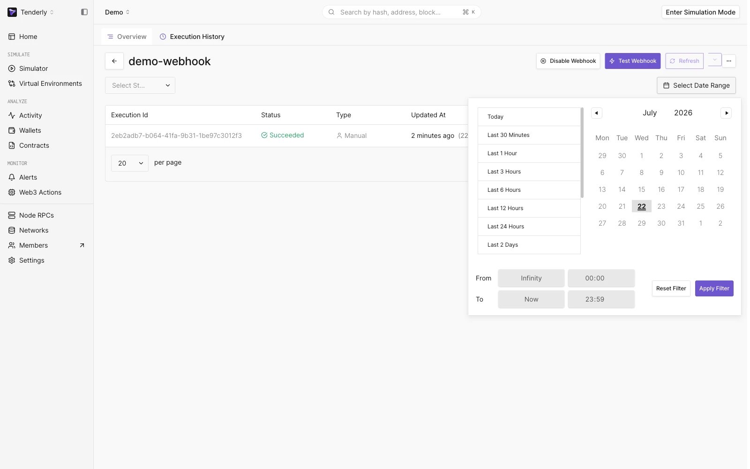Select Last 1 Hour preset
Viewport: 750px width, 469px height.
(529, 153)
